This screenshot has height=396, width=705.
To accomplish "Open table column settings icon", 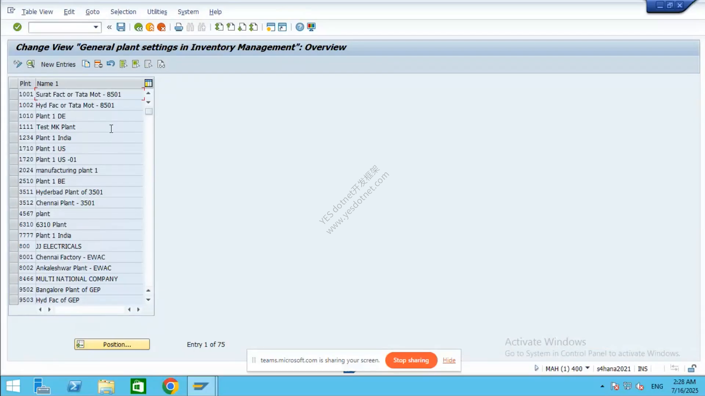I will (148, 83).
